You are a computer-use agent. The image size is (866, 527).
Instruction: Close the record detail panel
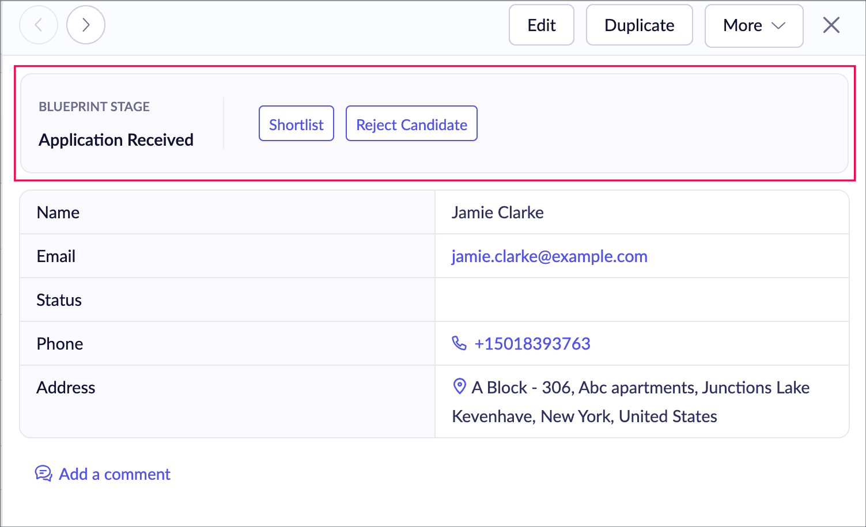(x=831, y=25)
